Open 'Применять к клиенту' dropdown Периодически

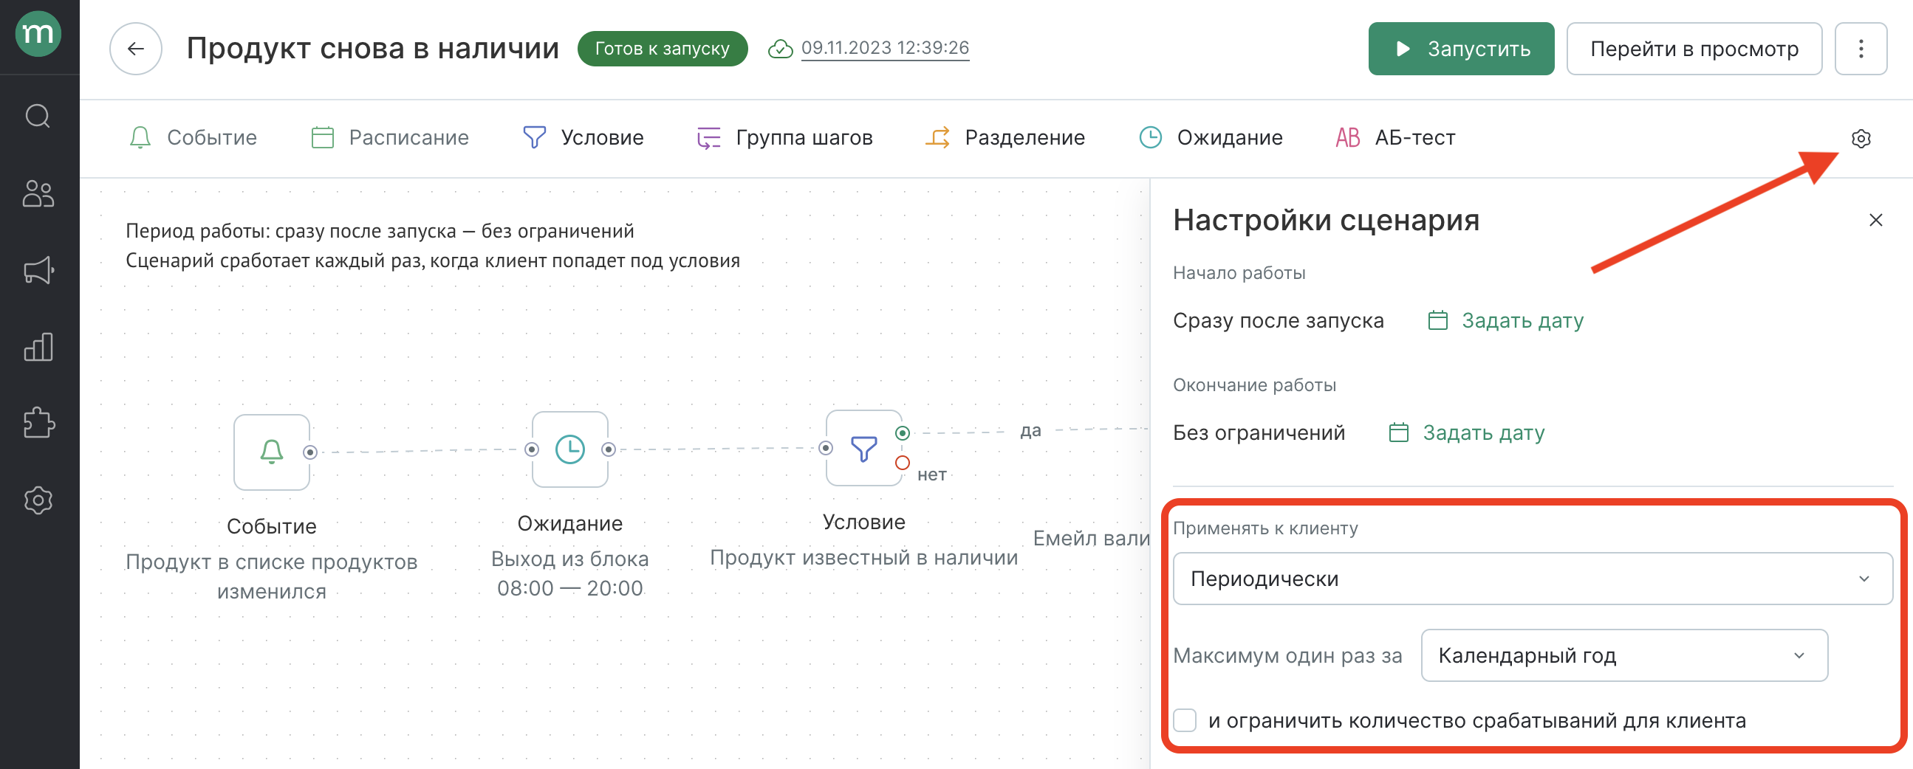coord(1532,579)
